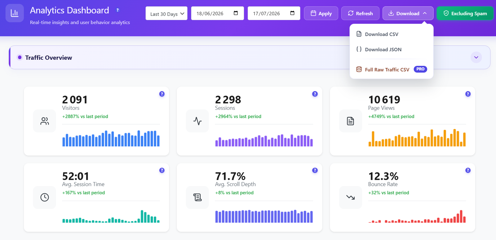Open the Last 30 Days dropdown
496x240 pixels.
[166, 13]
